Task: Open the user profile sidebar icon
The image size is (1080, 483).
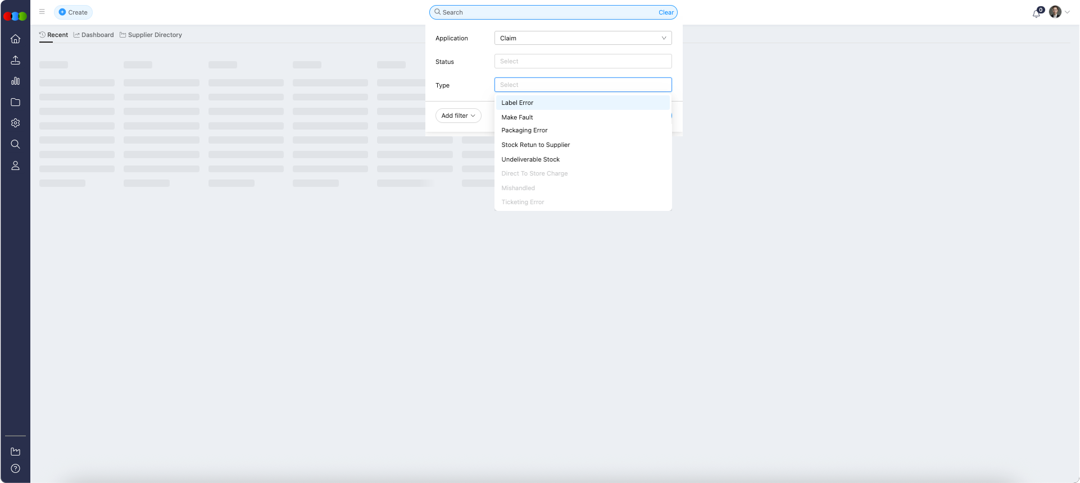Action: pos(15,165)
